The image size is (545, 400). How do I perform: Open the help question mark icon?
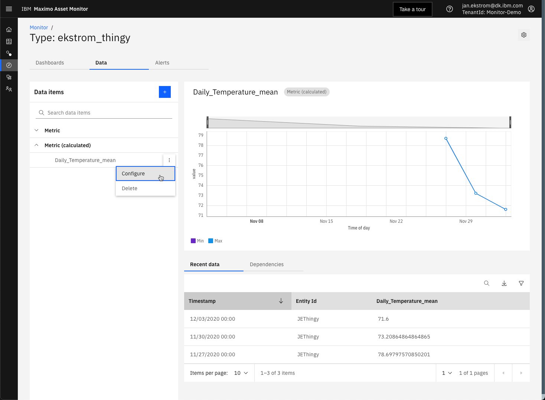[450, 9]
